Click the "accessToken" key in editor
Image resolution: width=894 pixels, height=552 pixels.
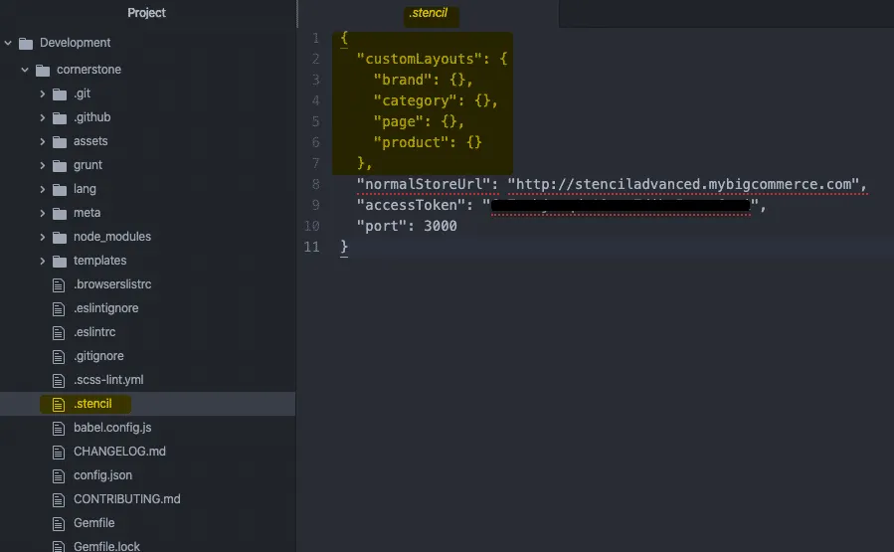(x=411, y=205)
